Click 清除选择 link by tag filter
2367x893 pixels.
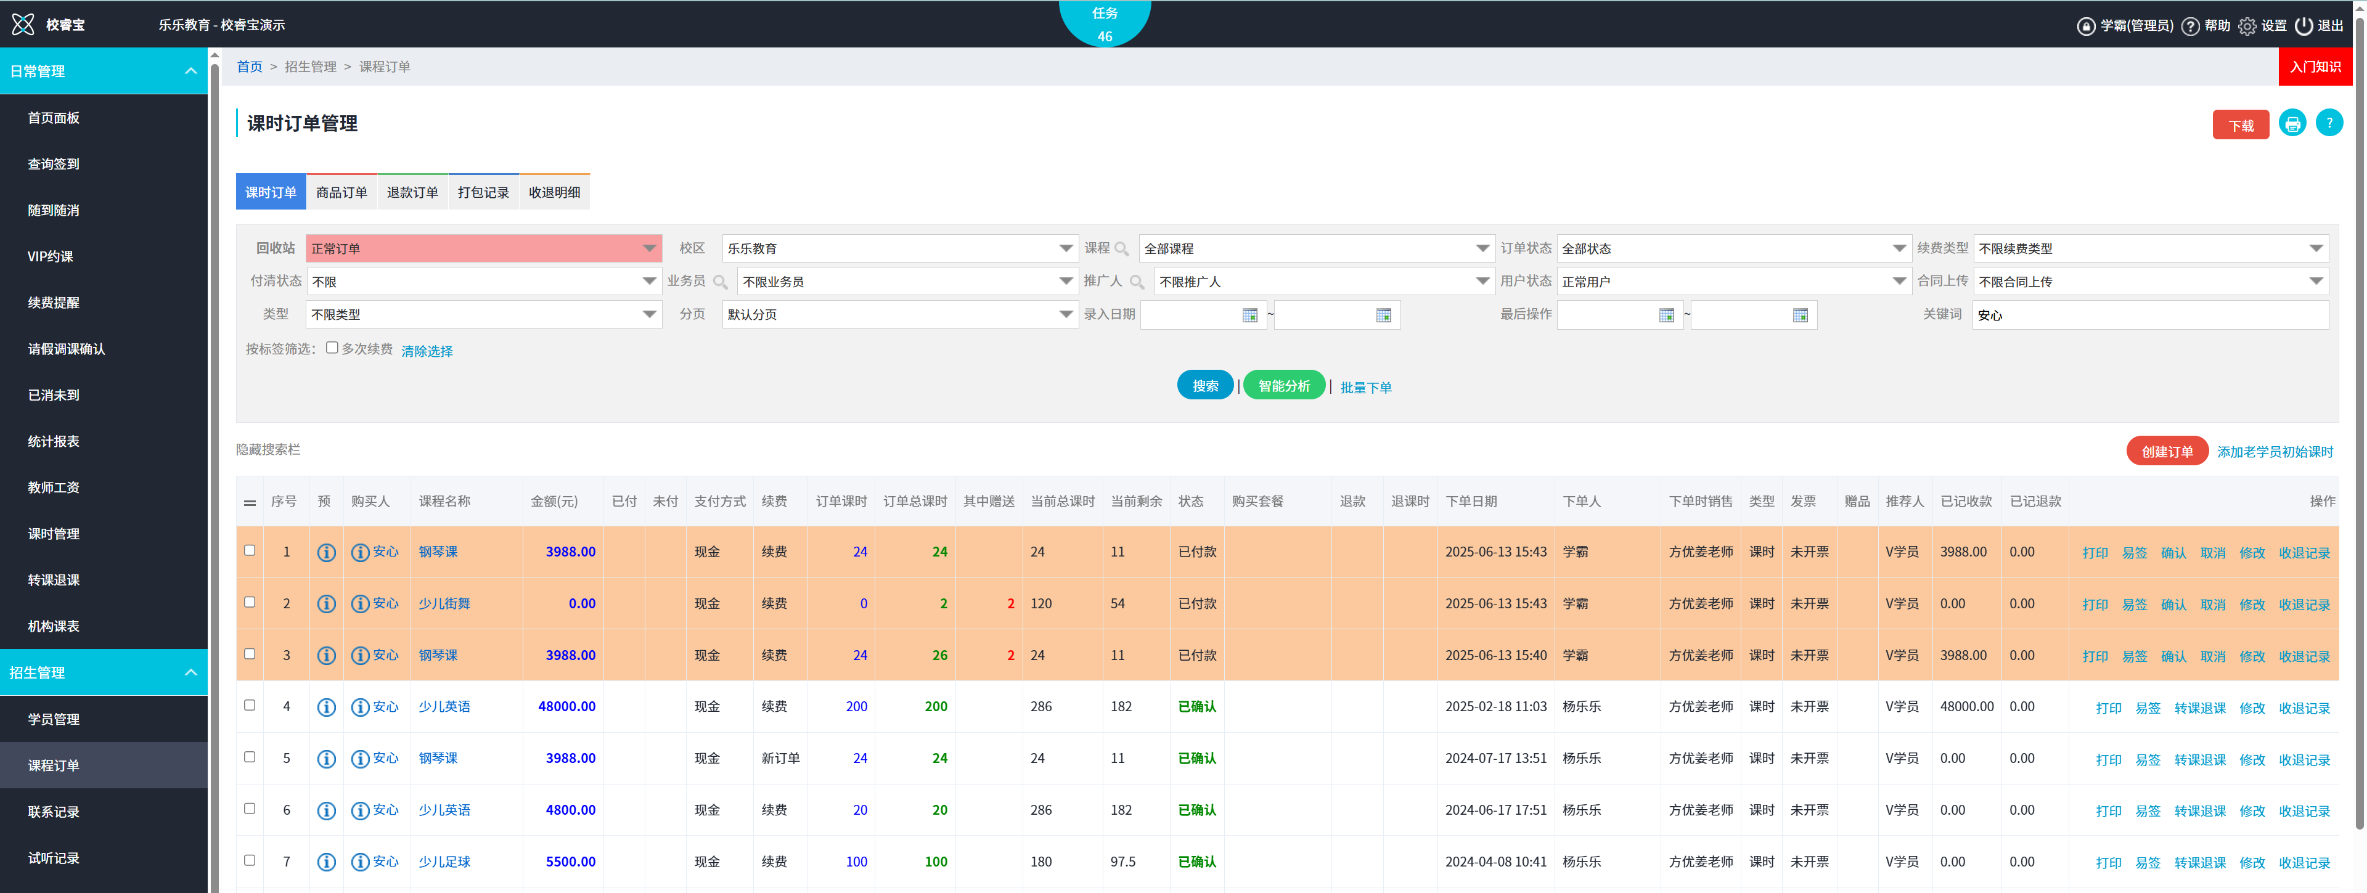pos(427,351)
